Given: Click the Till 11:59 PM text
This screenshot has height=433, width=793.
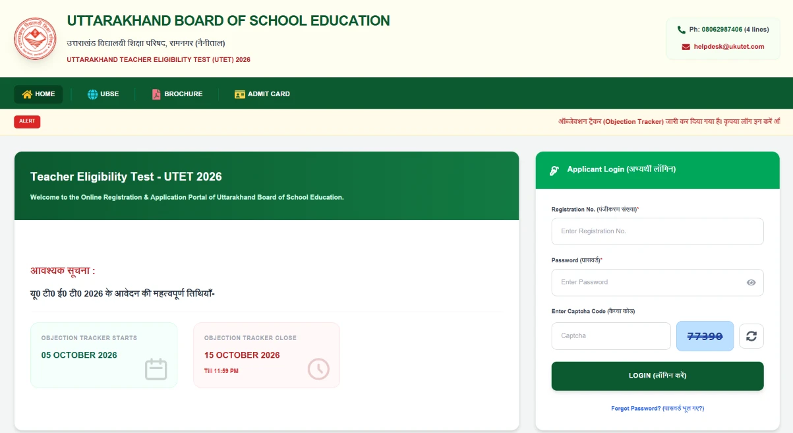Looking at the screenshot, I should (x=221, y=371).
